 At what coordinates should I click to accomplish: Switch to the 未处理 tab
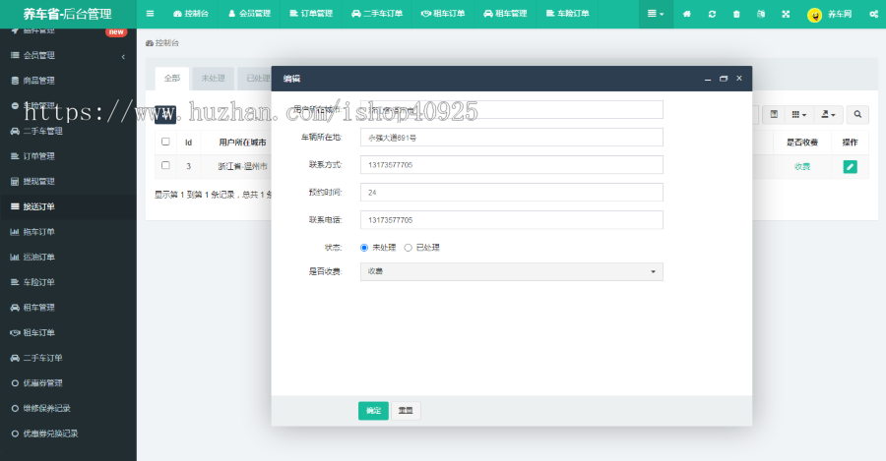(213, 79)
